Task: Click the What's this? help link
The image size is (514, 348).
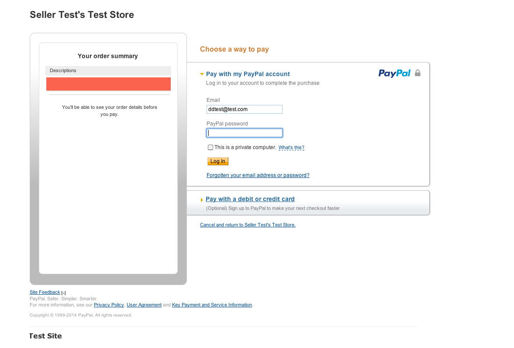Action: [x=291, y=148]
